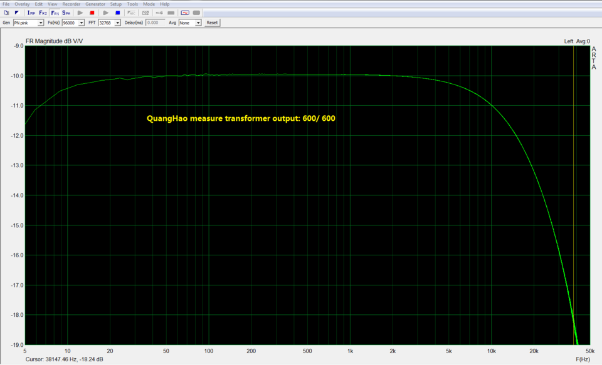Open the Recorder menu
Screen dimensions: 602x365
click(x=71, y=4)
